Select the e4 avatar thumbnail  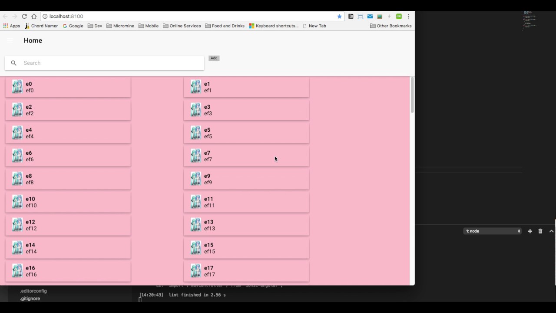17,133
